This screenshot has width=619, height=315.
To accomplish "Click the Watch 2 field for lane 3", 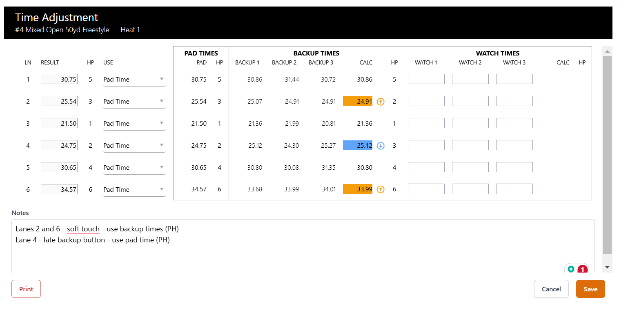I will pyautogui.click(x=470, y=123).
